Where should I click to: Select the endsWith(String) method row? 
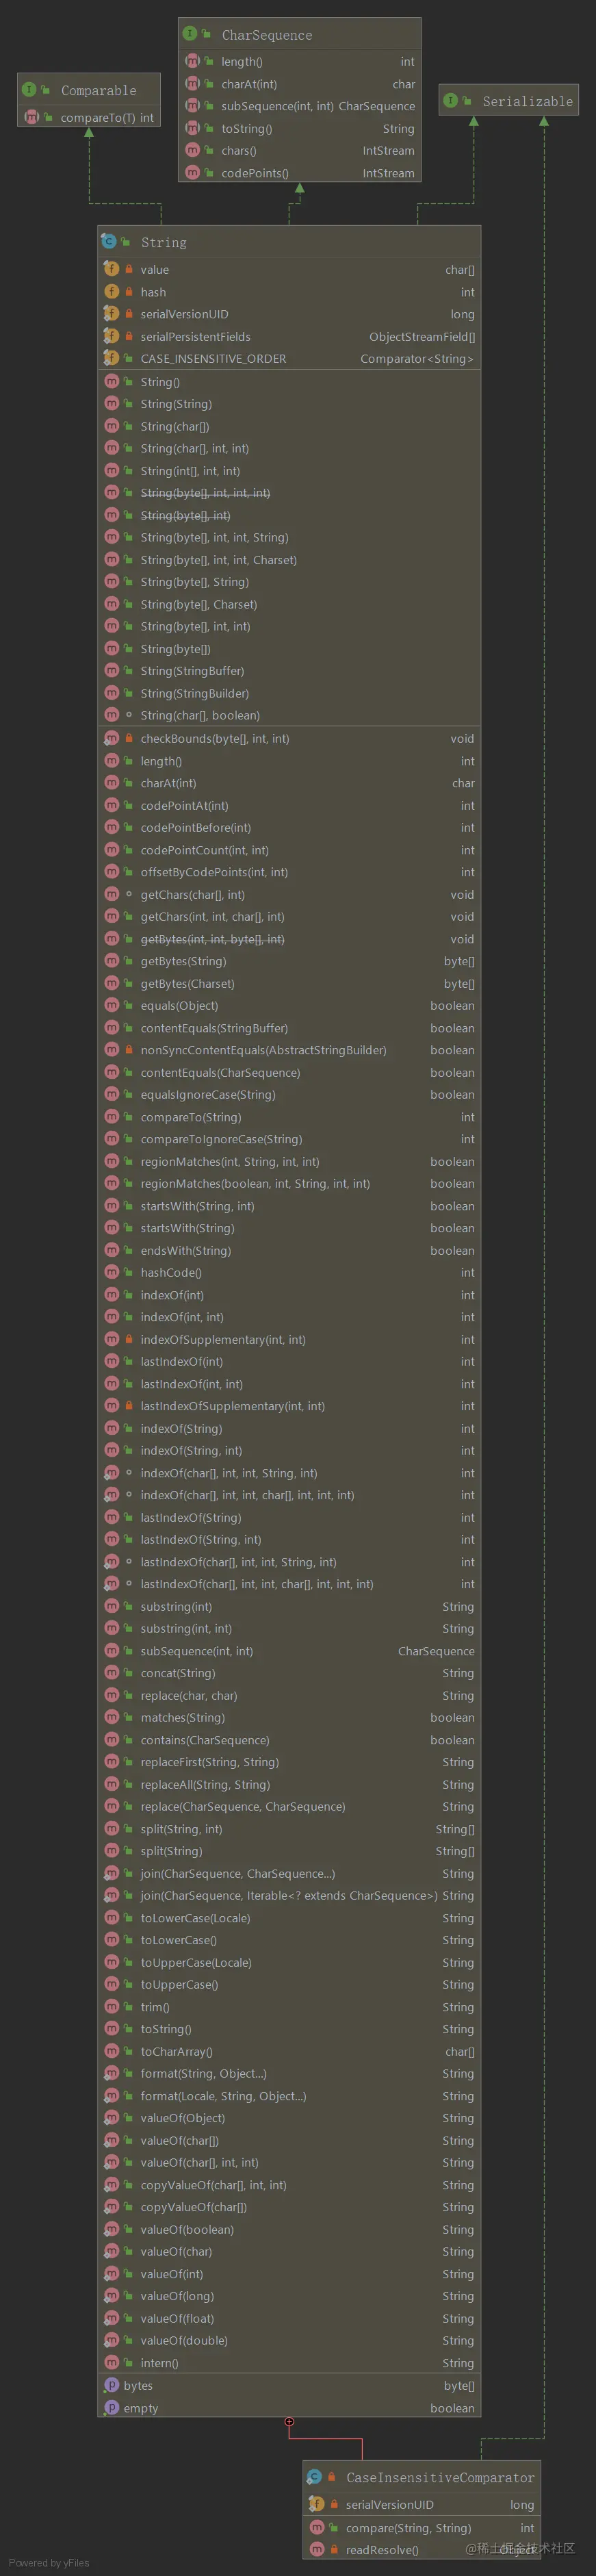[x=289, y=1250]
